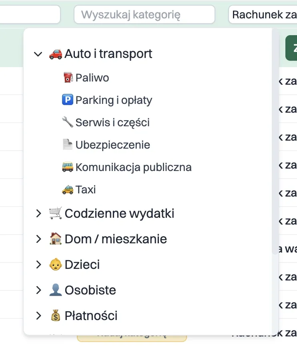Viewport: 297px width, 346px height.
Task: Click the bus icon for Komunikacja publiczna
Action: tap(68, 167)
